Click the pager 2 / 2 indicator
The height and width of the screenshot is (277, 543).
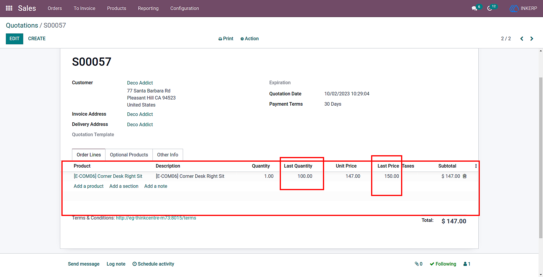506,39
